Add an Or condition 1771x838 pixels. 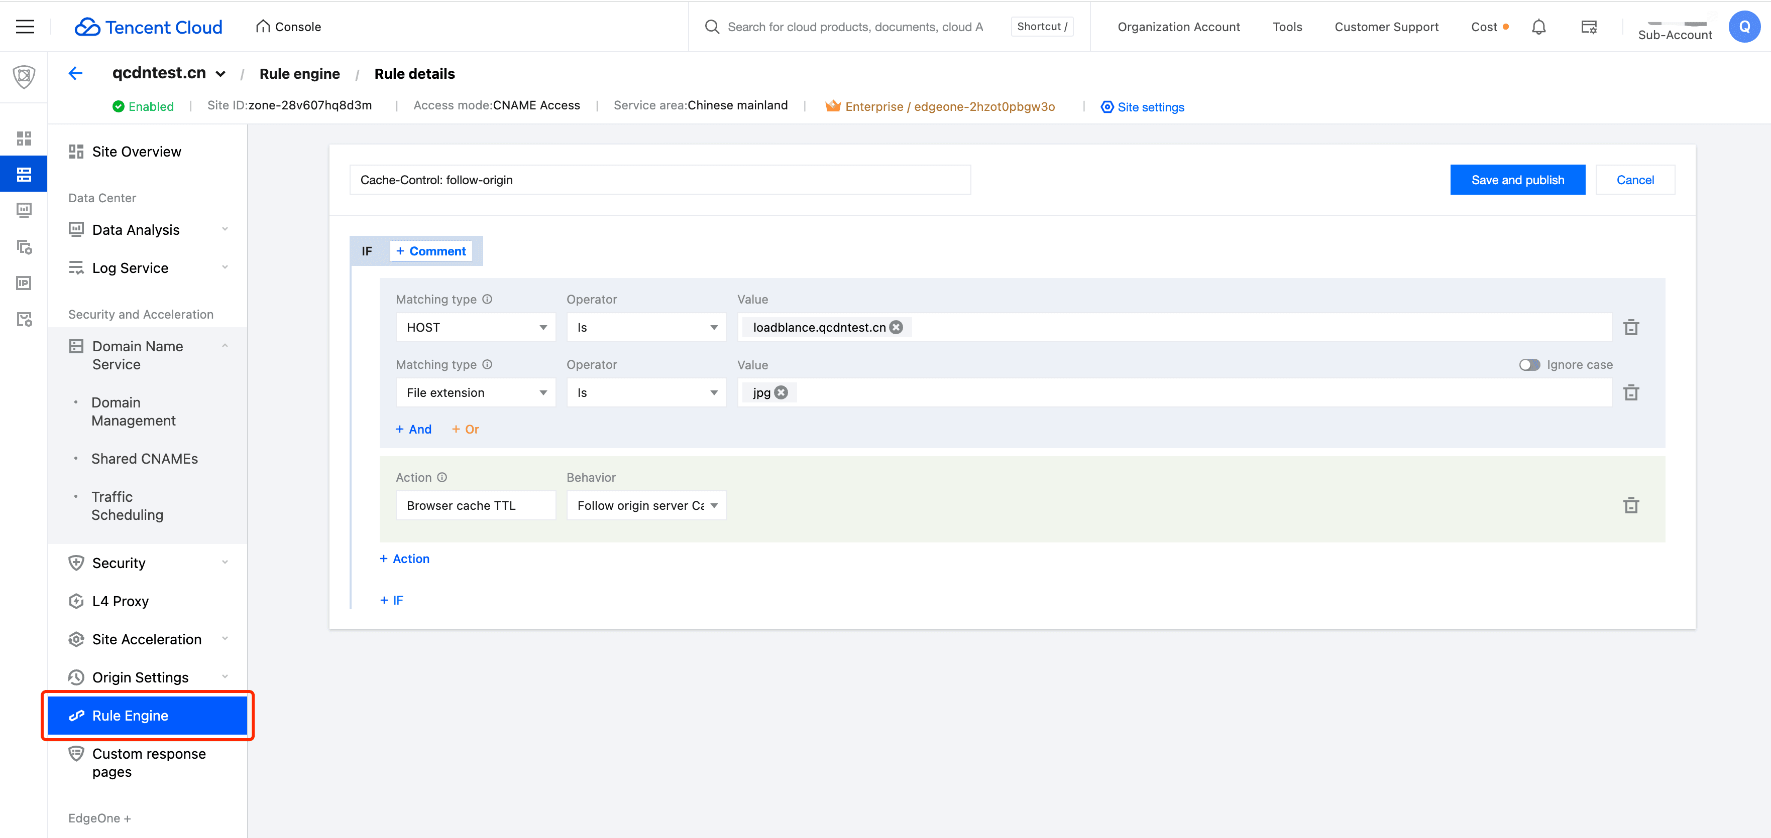(466, 430)
